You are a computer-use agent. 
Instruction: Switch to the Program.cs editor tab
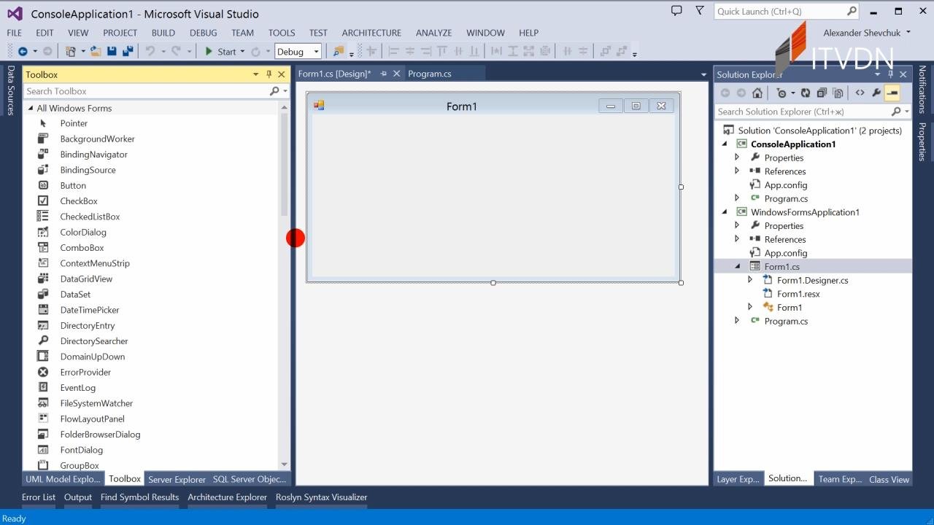click(x=430, y=74)
